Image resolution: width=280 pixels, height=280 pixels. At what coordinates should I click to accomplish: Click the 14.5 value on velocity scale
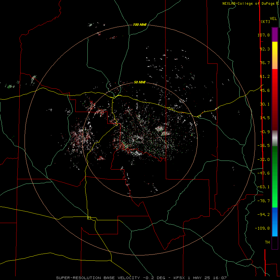pyautogui.click(x=265, y=118)
